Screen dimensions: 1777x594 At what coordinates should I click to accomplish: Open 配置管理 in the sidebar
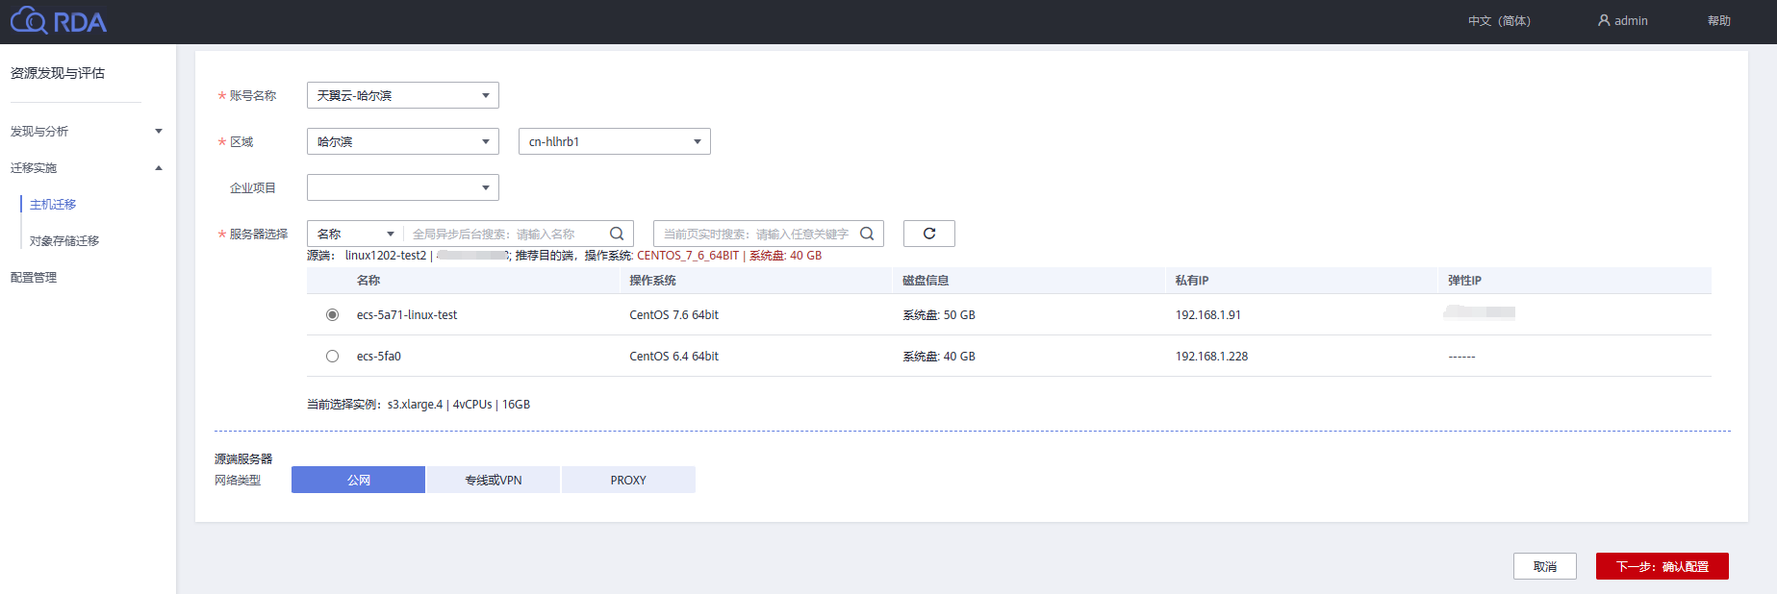pyautogui.click(x=34, y=277)
